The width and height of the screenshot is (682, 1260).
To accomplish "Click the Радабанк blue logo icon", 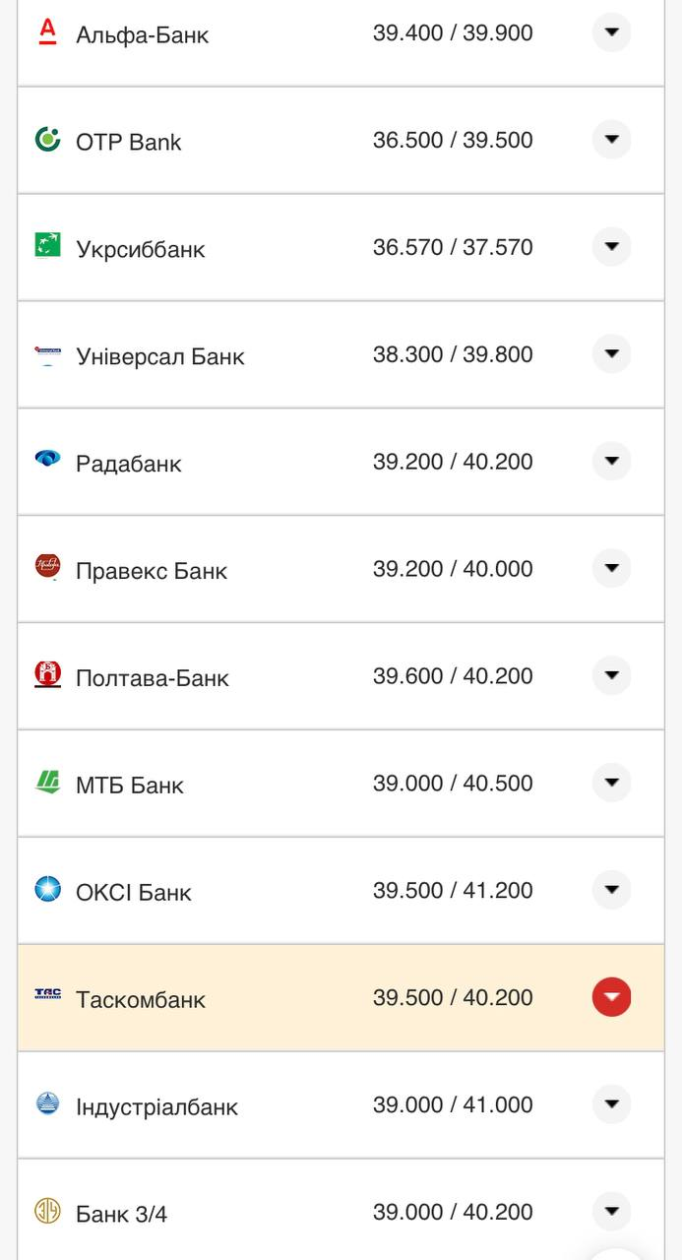I will click(47, 458).
